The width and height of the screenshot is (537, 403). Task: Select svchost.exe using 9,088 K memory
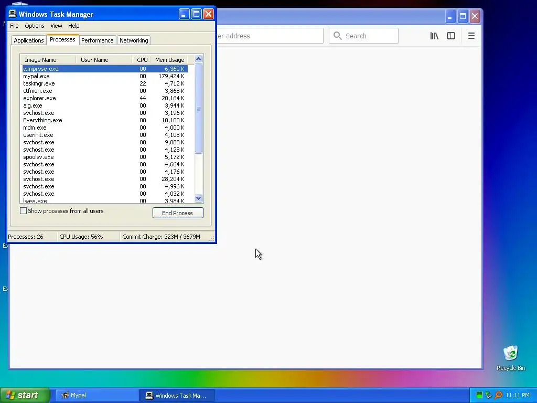coord(104,142)
